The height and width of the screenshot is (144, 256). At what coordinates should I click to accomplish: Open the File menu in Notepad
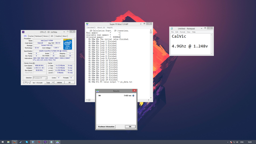pos(172,32)
